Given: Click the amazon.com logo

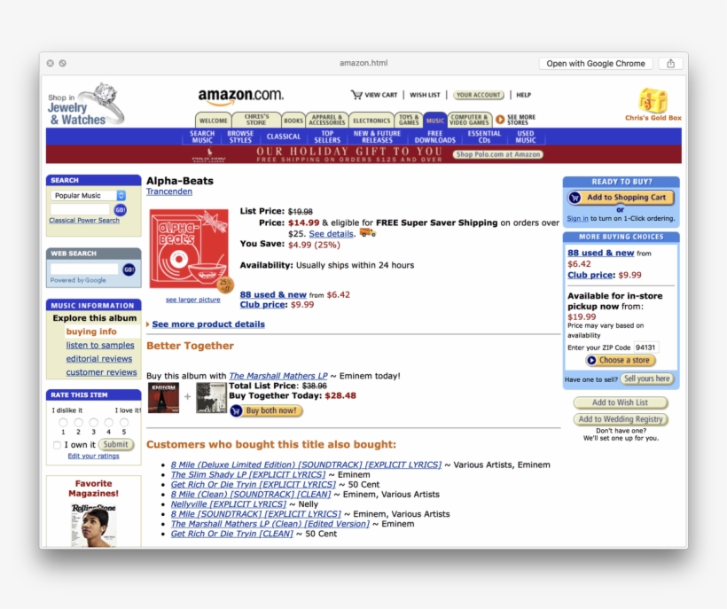Looking at the screenshot, I should 240,96.
